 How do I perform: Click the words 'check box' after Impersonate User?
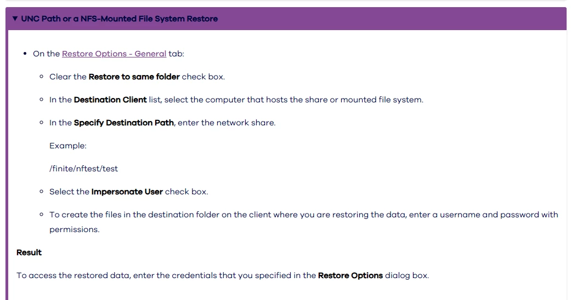click(x=185, y=192)
